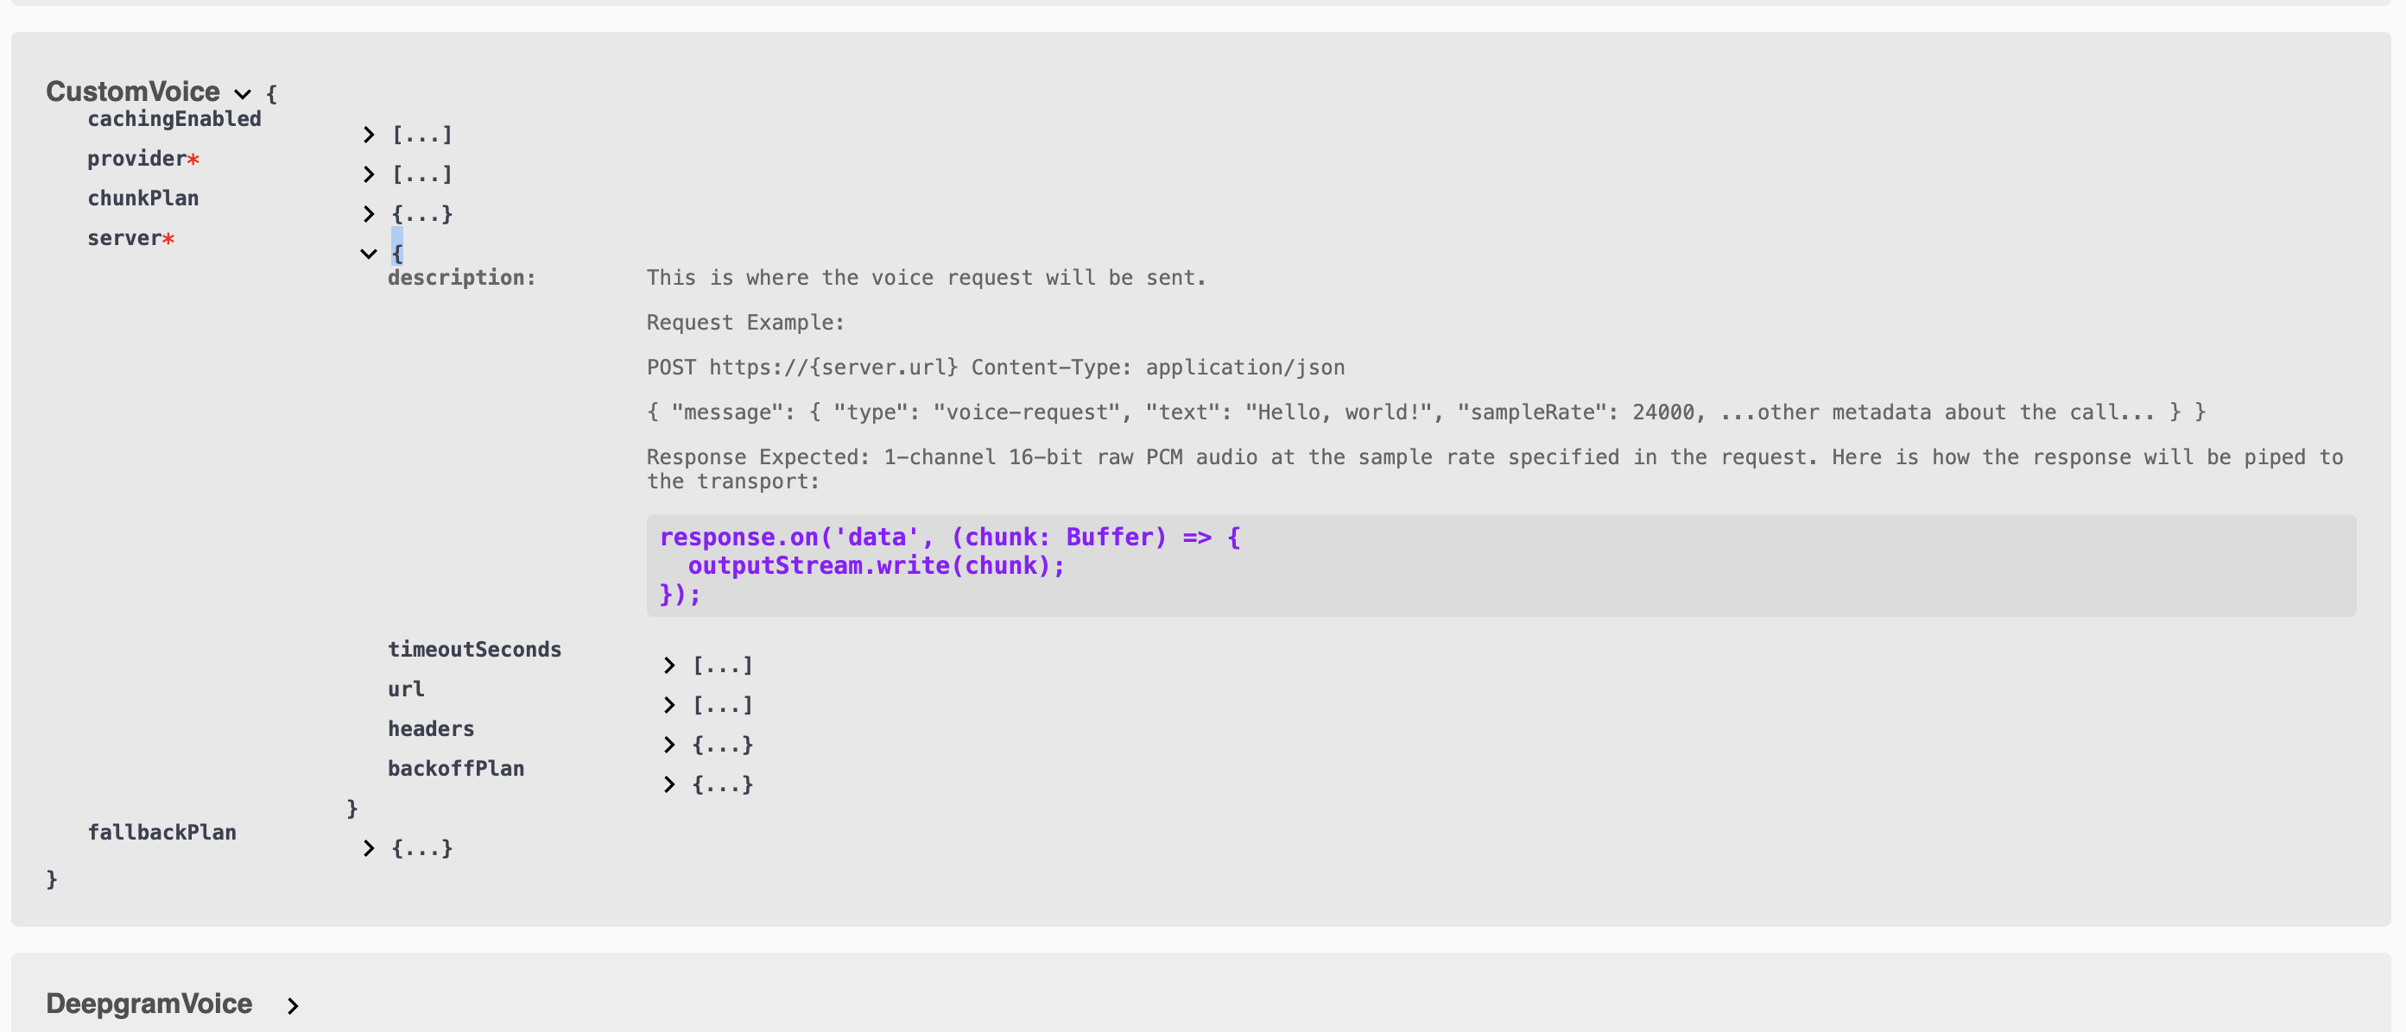2406x1032 pixels.
Task: Click the provider property name
Action: [x=136, y=160]
